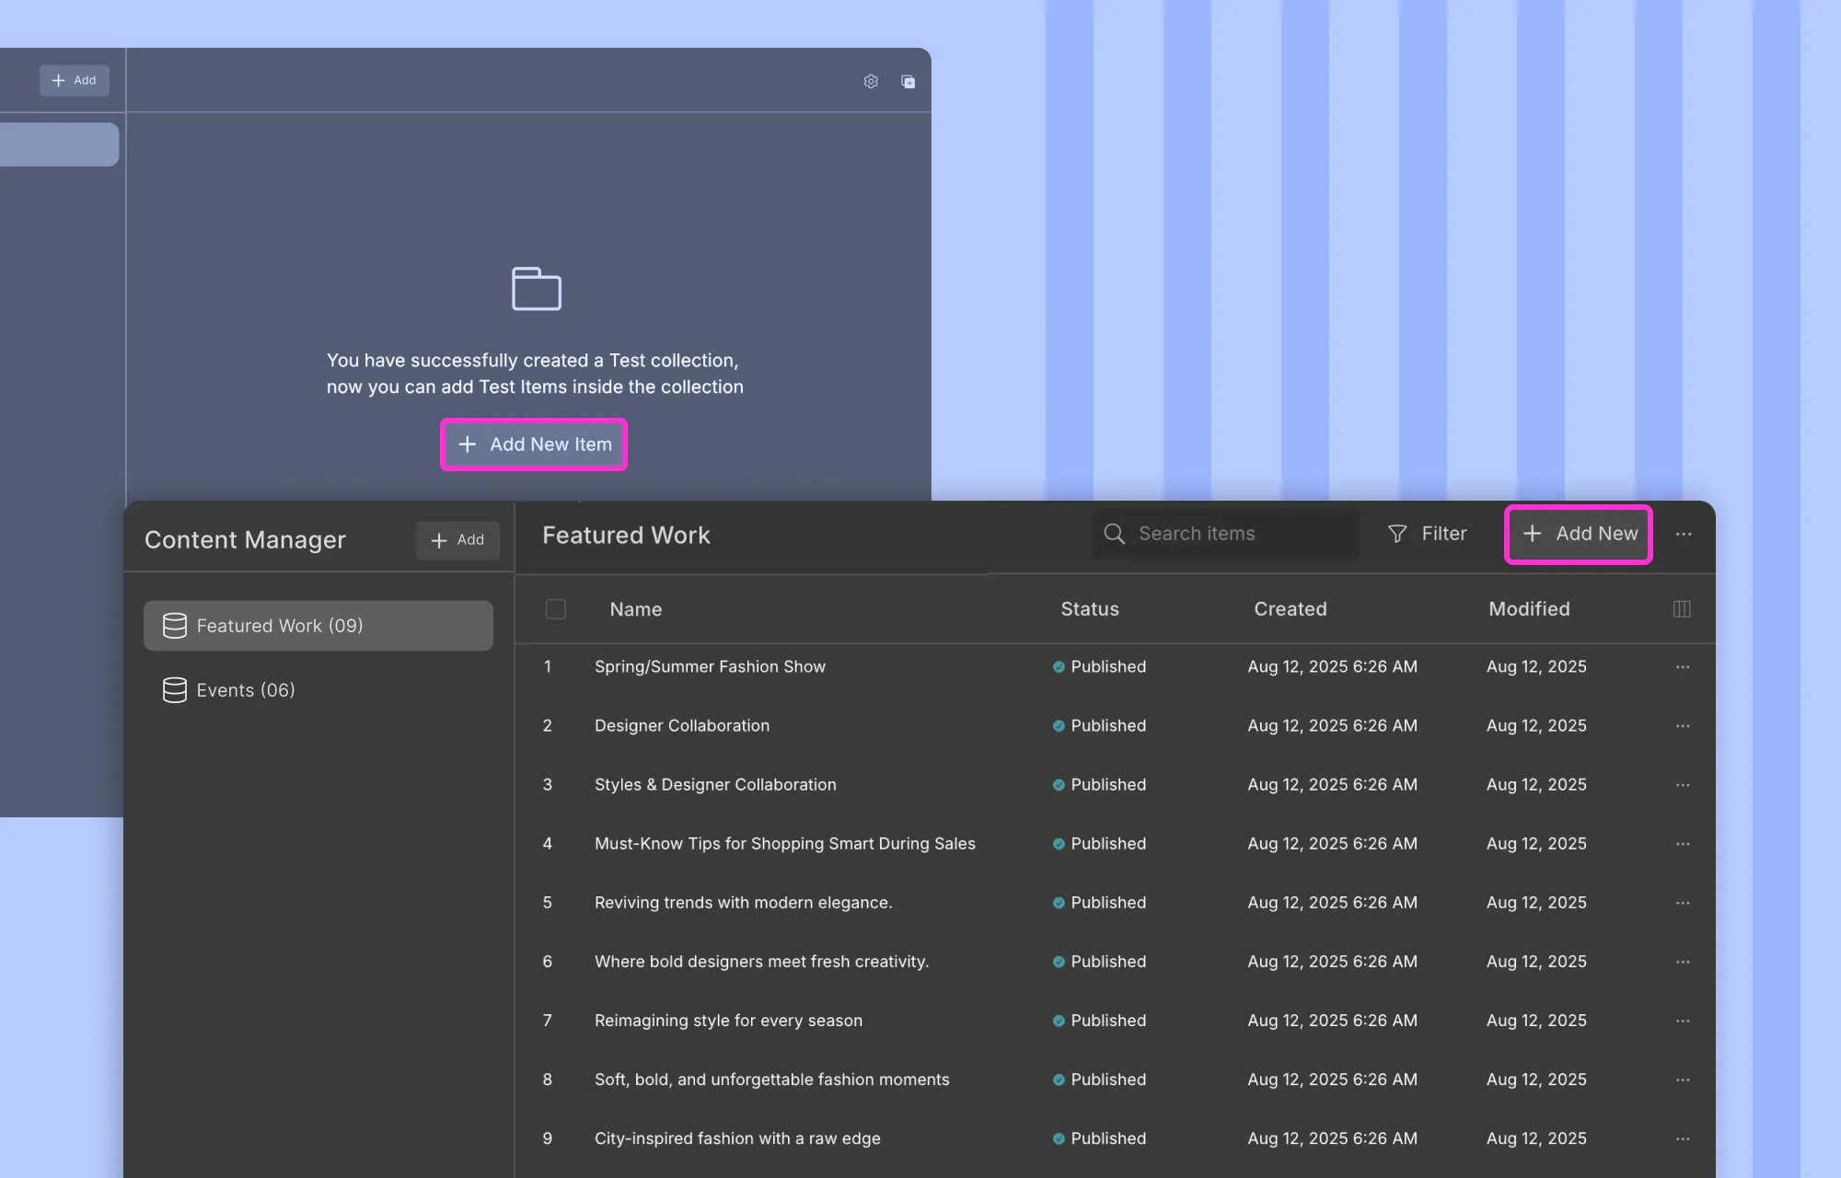Open row menu for Reimagining style row
1841x1178 pixels.
(1683, 1020)
